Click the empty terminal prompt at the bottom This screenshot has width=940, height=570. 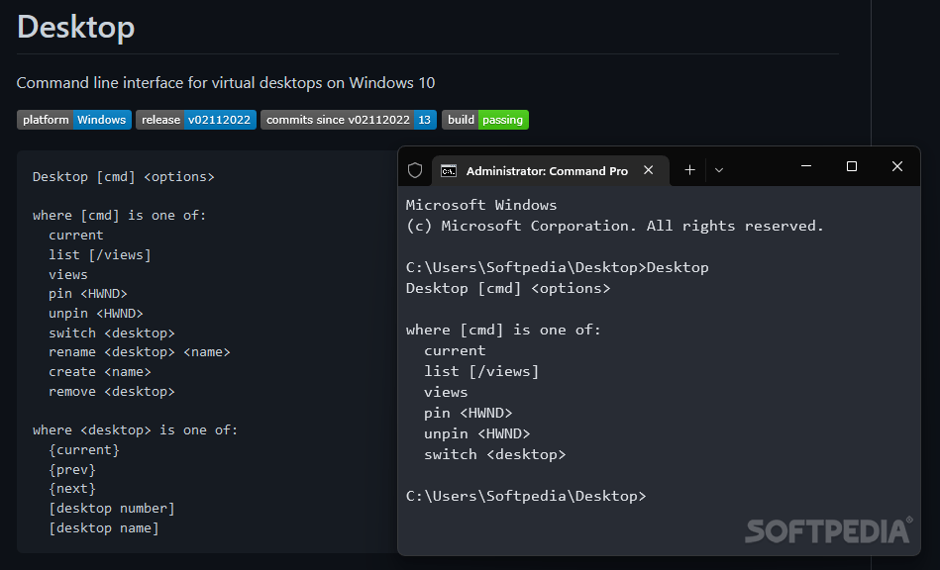click(x=526, y=496)
